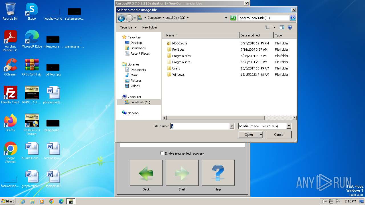Open recent pages dropdown next to Forward
The image size is (365, 205).
tap(135, 18)
